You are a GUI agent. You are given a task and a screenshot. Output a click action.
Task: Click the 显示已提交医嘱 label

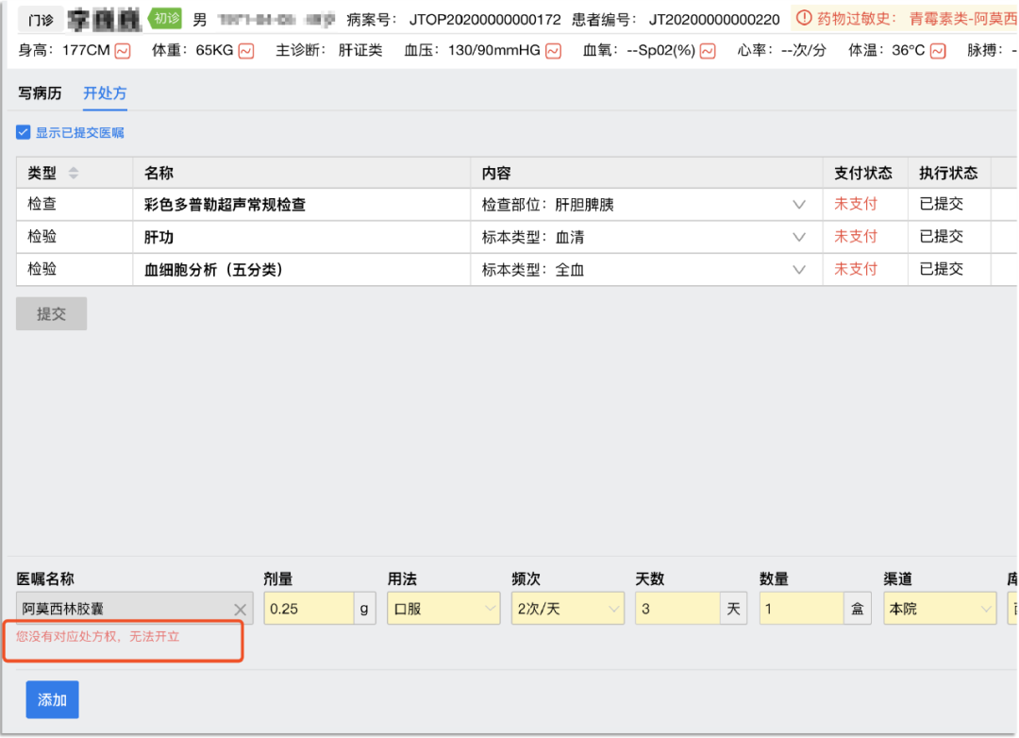click(x=80, y=133)
